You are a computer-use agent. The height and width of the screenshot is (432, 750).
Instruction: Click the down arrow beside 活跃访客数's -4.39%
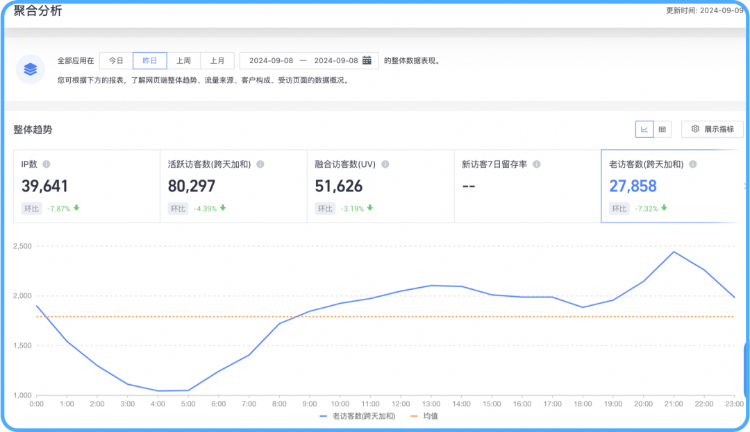coord(223,208)
